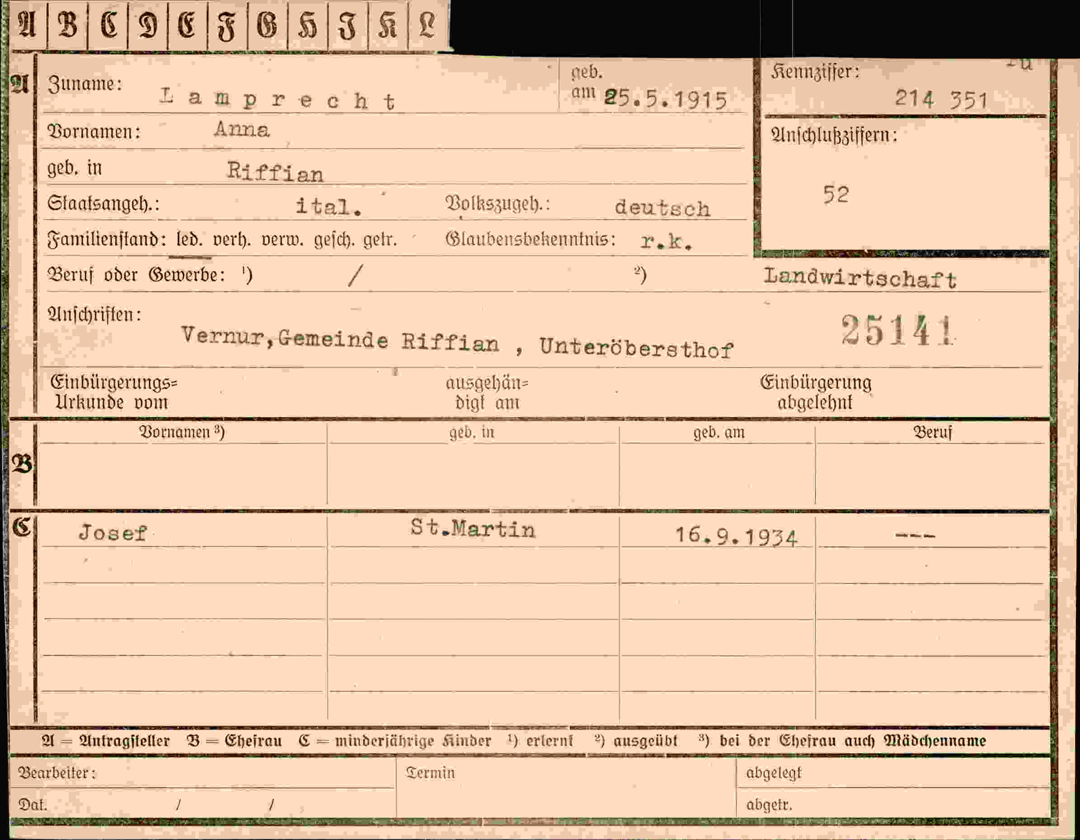This screenshot has height=840, width=1080.
Task: Click the abgetr. field label
Action: [770, 805]
